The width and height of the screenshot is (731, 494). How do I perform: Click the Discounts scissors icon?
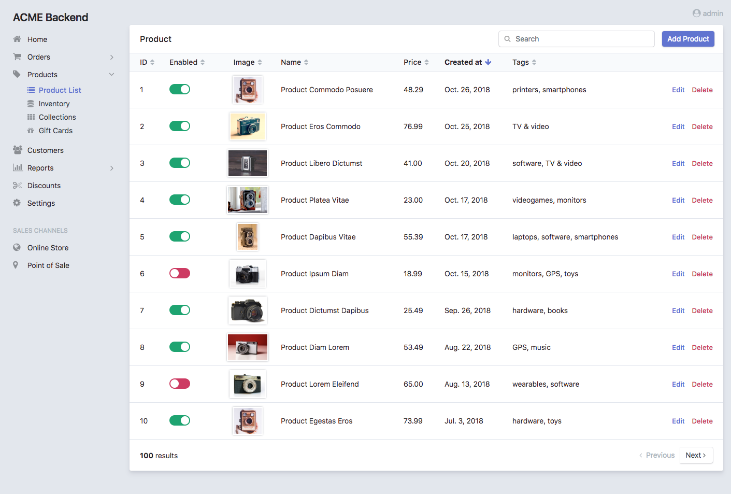click(17, 186)
